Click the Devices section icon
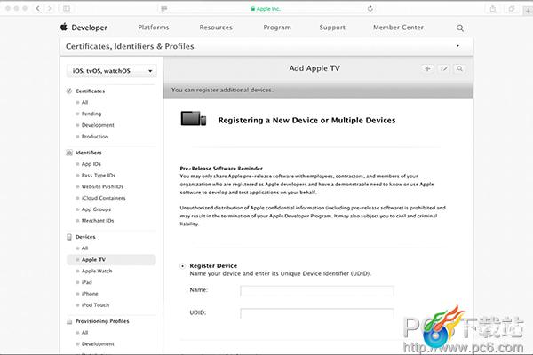The width and height of the screenshot is (533, 355). 69,237
